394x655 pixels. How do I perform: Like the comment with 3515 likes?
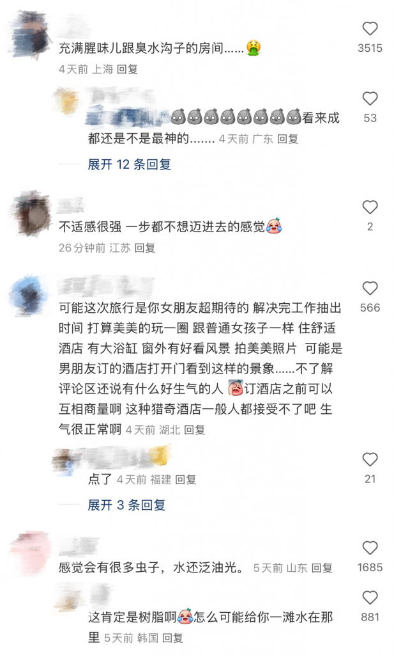point(370,29)
